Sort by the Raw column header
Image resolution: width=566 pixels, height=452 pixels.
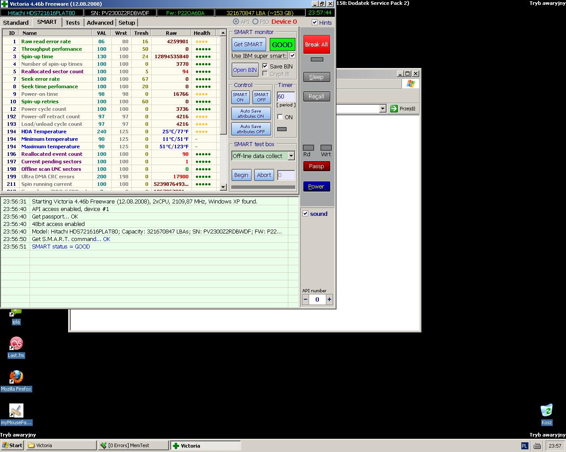click(x=171, y=33)
